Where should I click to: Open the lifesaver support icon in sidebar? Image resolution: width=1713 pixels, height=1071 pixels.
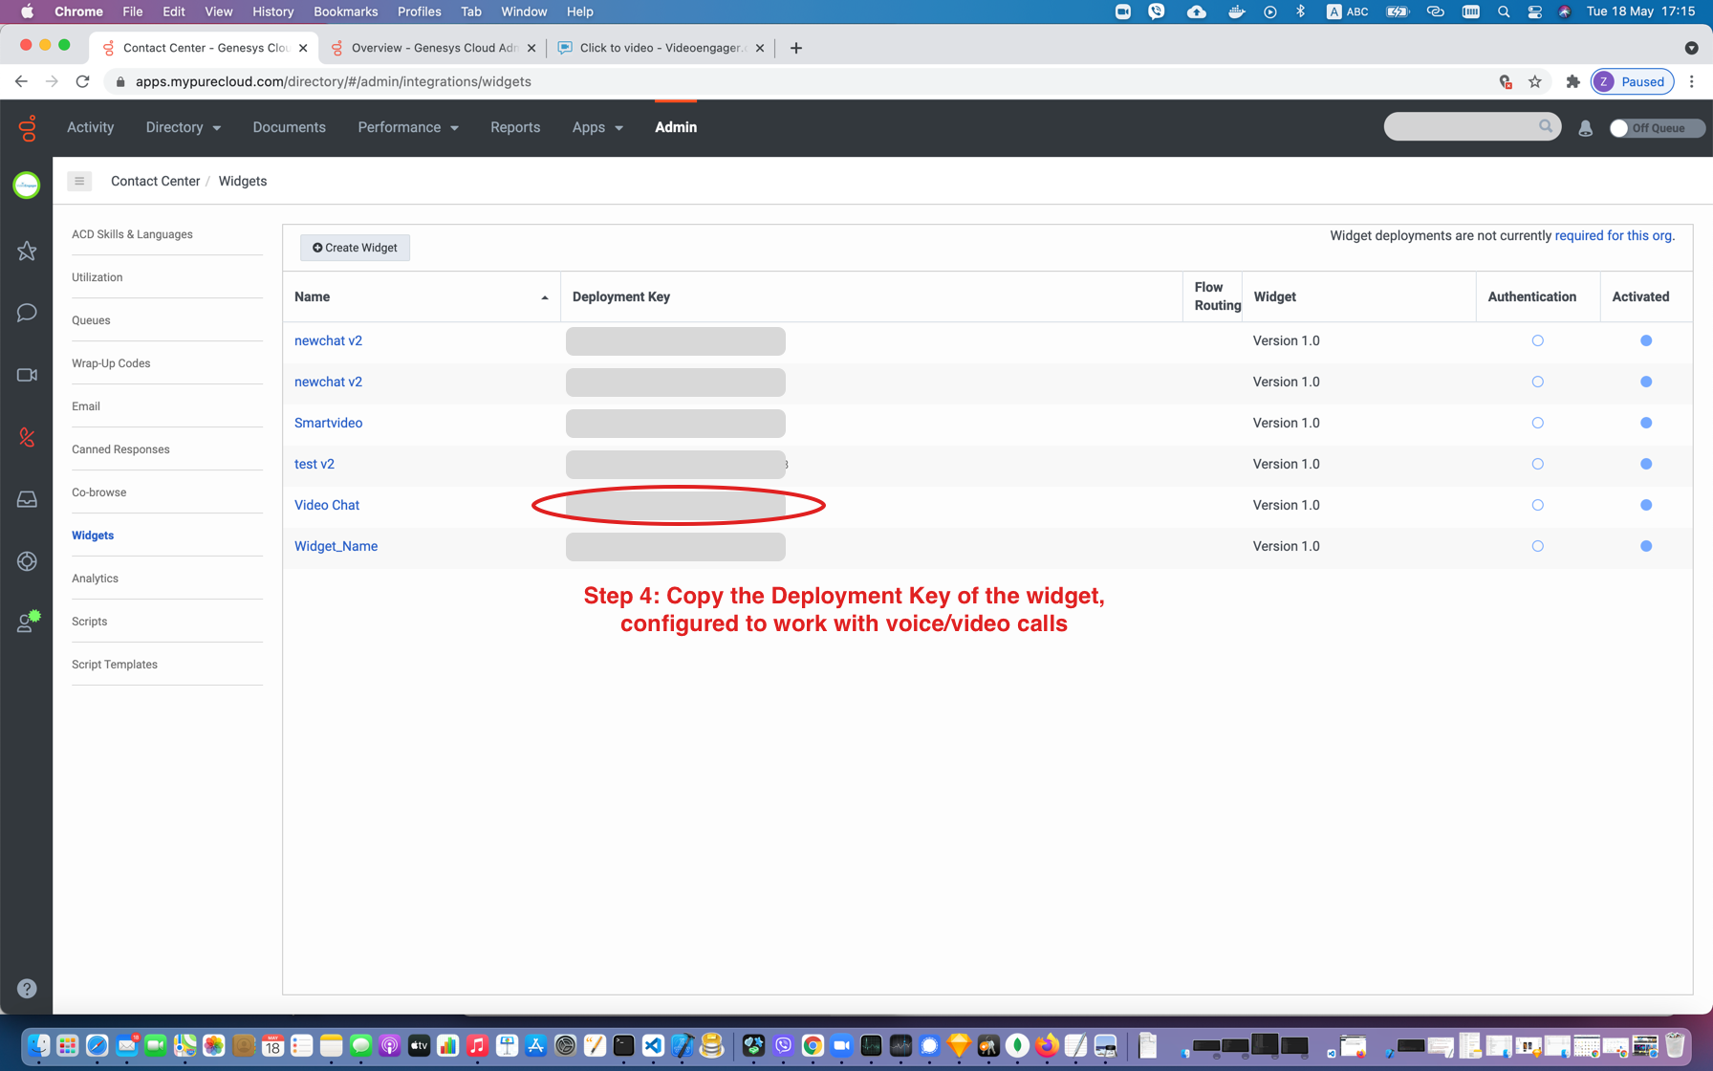pos(27,561)
